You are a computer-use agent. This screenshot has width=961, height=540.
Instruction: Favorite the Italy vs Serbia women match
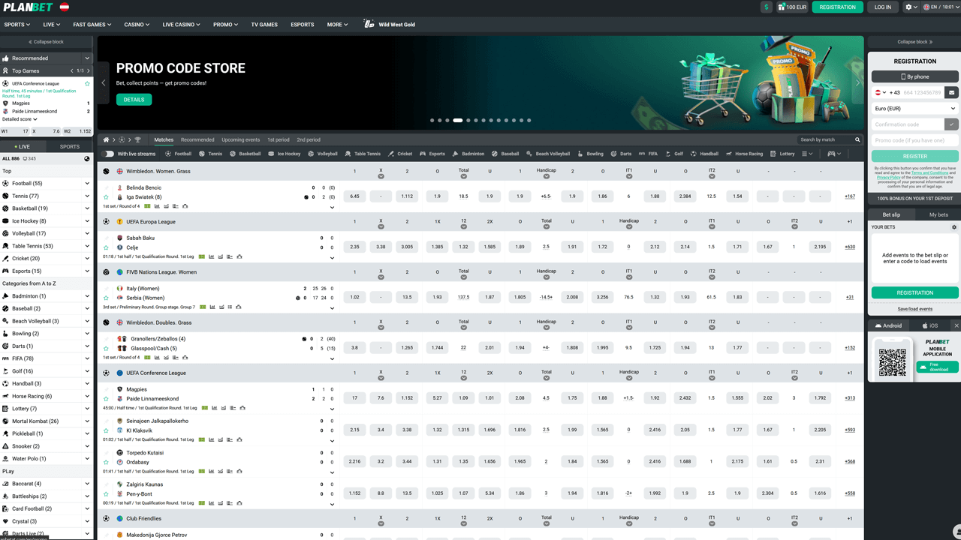(x=106, y=298)
